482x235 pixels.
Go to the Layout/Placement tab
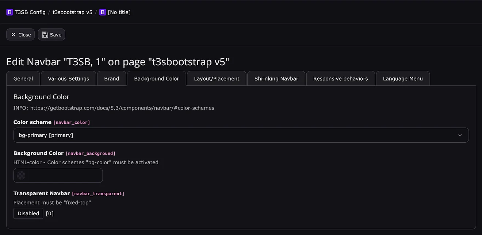tap(217, 78)
